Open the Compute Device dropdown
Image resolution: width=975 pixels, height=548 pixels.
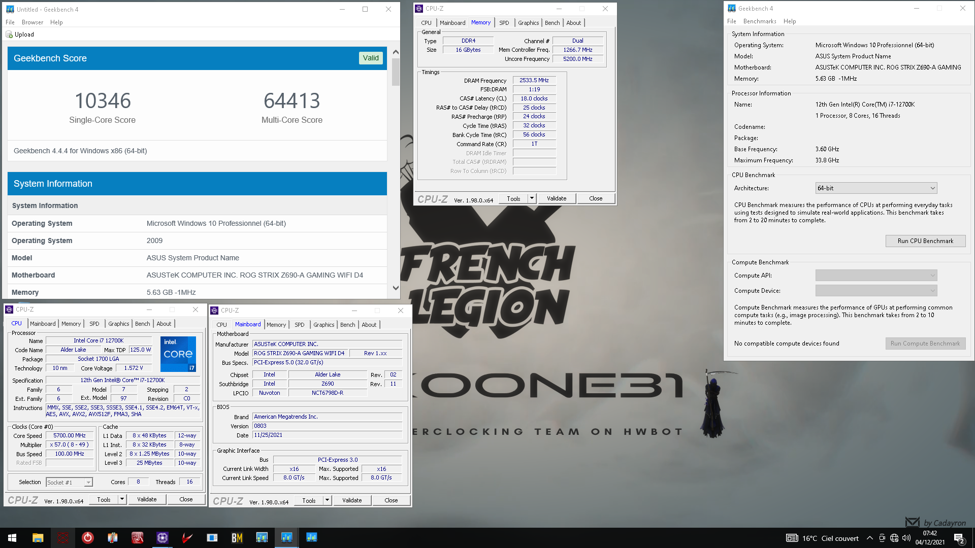pyautogui.click(x=876, y=291)
